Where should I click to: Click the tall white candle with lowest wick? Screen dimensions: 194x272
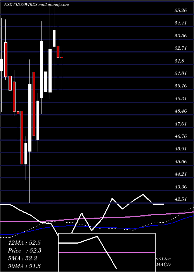click(x=30, y=118)
